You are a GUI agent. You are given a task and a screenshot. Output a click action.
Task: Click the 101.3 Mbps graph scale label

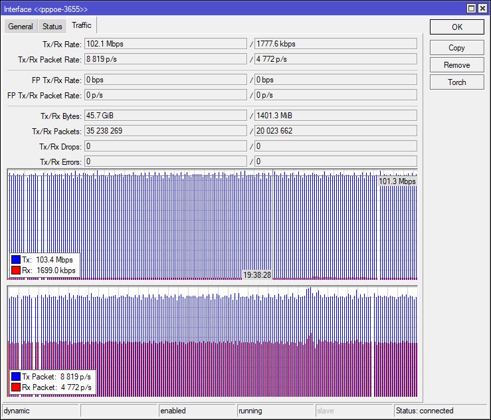(397, 181)
